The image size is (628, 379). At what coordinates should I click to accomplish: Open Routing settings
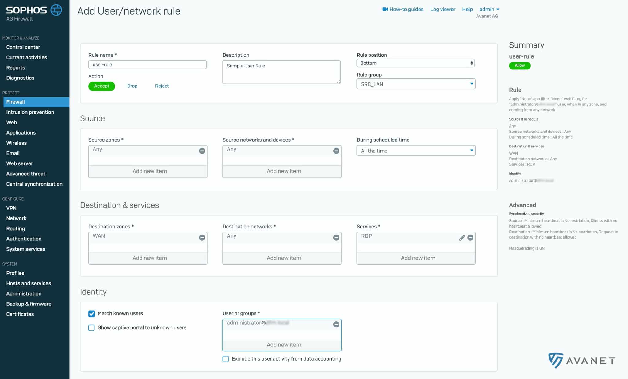coord(16,229)
